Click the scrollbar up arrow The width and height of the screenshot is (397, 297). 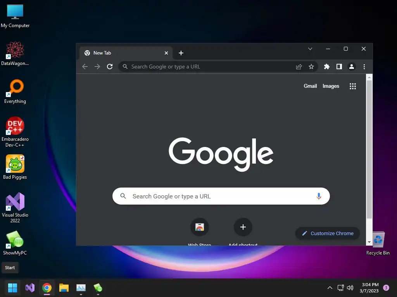click(369, 77)
